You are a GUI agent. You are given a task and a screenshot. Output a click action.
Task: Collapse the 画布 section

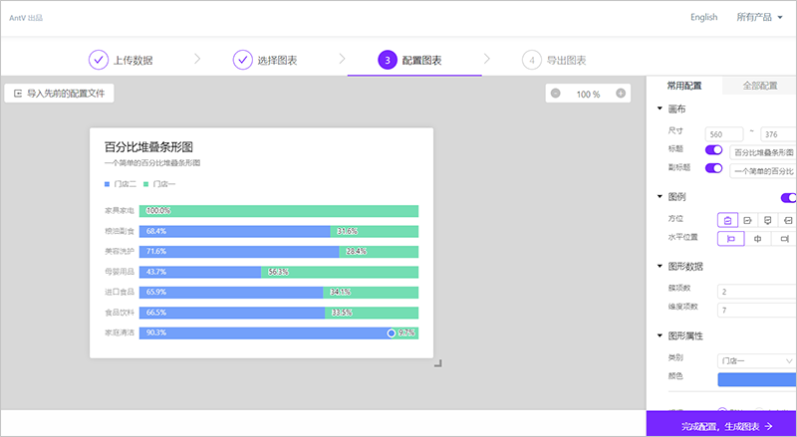[659, 109]
